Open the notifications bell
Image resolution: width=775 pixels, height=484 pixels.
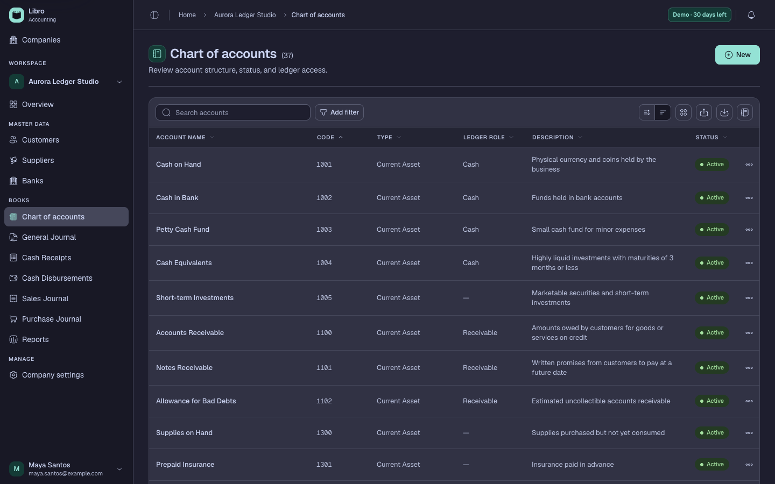point(751,15)
